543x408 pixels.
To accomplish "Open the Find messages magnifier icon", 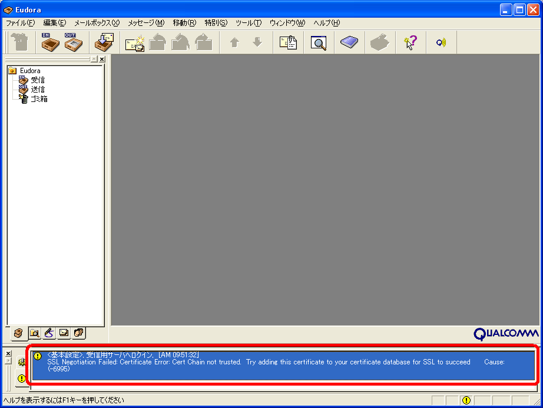I will pyautogui.click(x=319, y=43).
